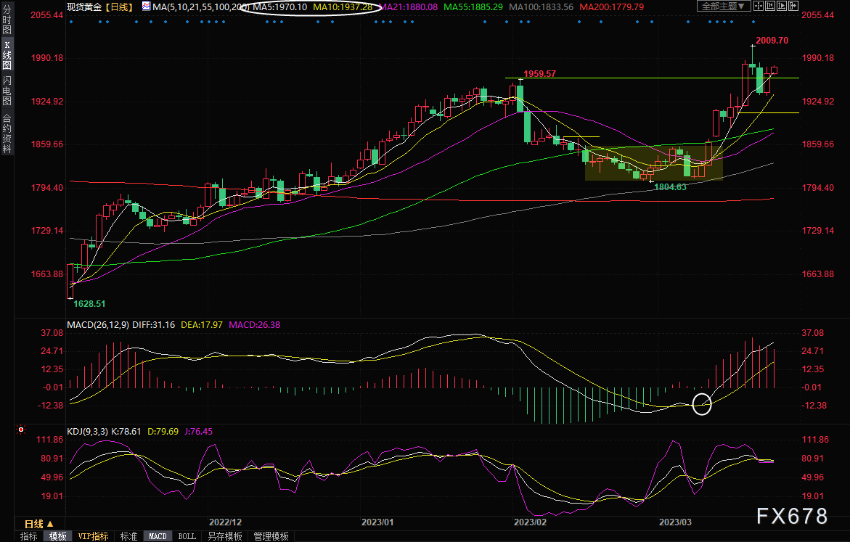Image resolution: width=850 pixels, height=542 pixels.
Task: Click the MA55:1885.29 value
Action: pos(473,7)
